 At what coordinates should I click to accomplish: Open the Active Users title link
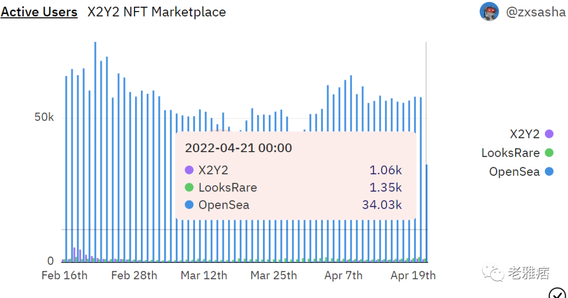[39, 12]
